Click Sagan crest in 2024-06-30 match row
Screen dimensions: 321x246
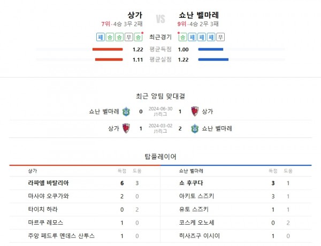tap(194, 112)
